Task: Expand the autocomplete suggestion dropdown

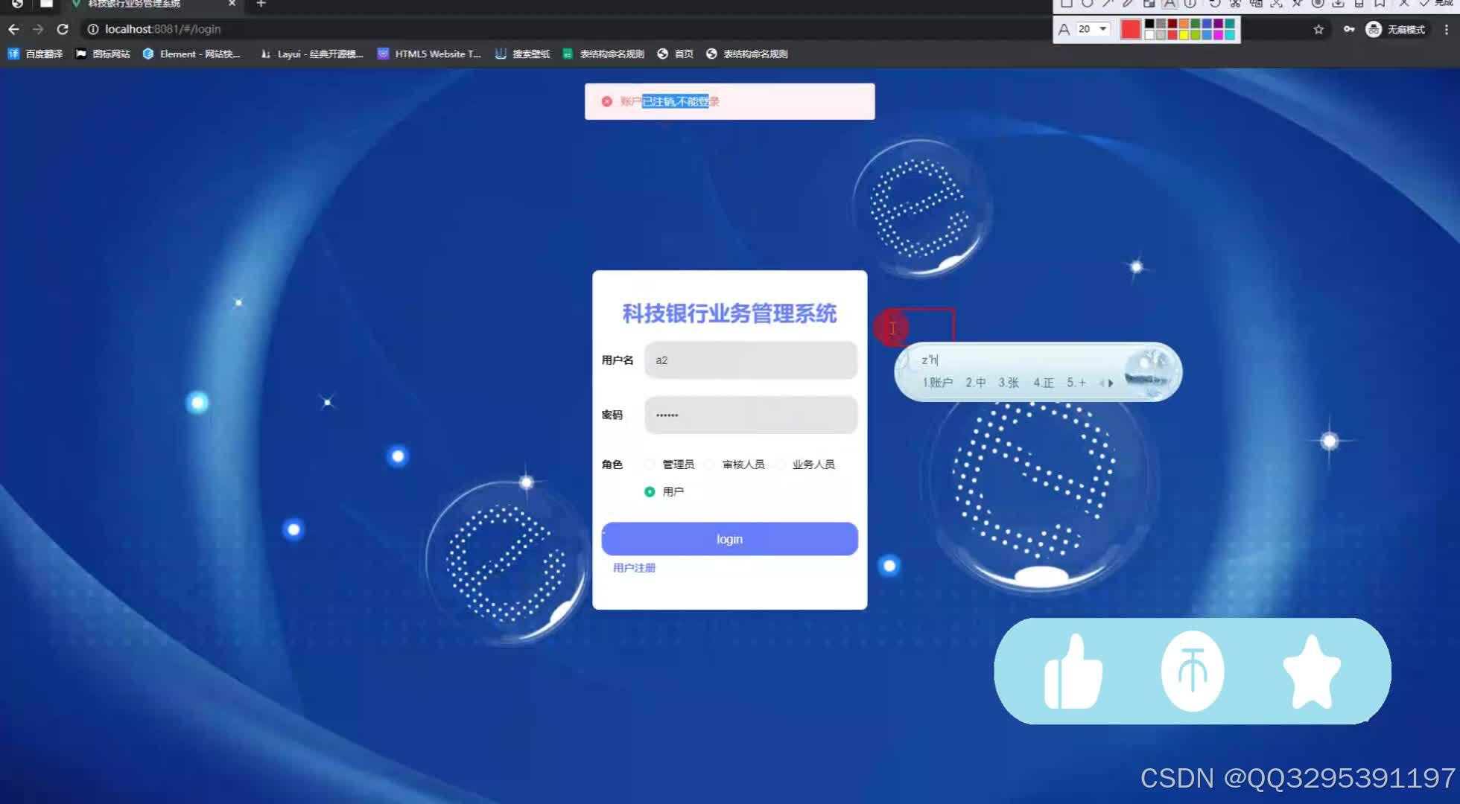Action: (x=1111, y=382)
